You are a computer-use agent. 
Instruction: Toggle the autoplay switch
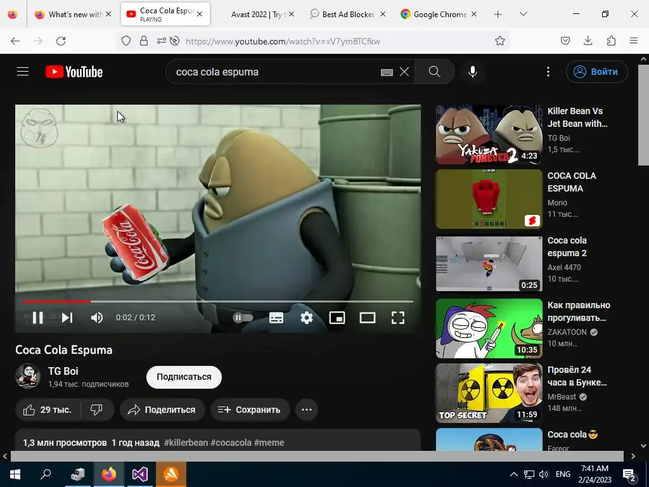pyautogui.click(x=243, y=318)
